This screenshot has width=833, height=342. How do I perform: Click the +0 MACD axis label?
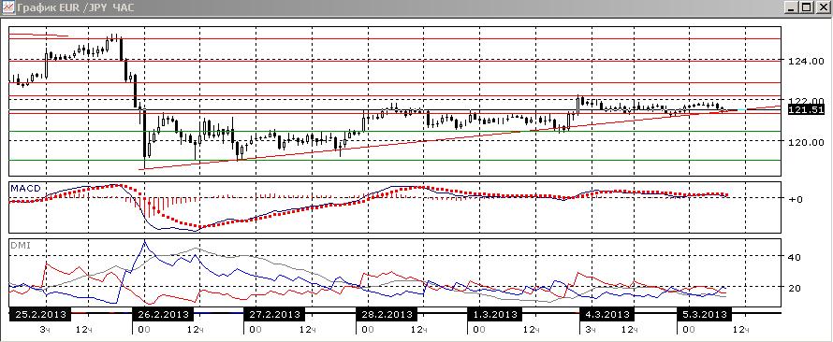(795, 199)
